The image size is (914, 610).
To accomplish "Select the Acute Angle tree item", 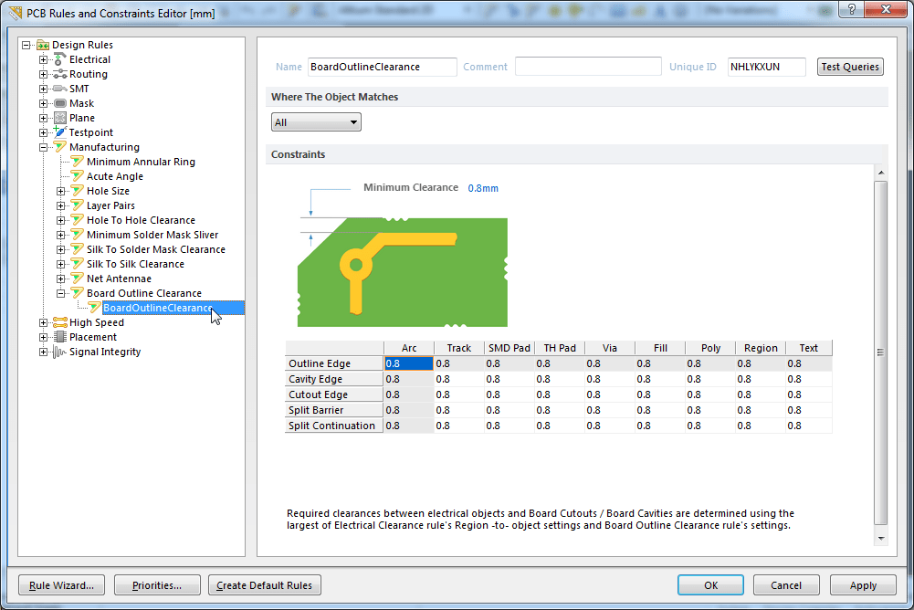I will pos(115,176).
